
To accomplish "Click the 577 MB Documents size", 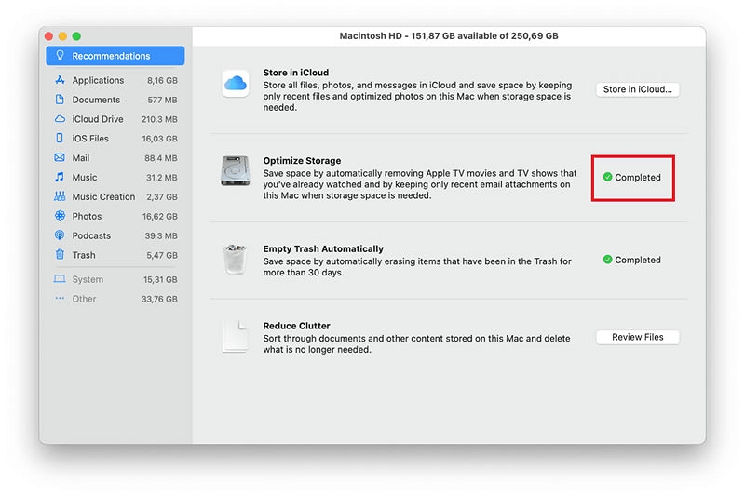I will pyautogui.click(x=162, y=101).
